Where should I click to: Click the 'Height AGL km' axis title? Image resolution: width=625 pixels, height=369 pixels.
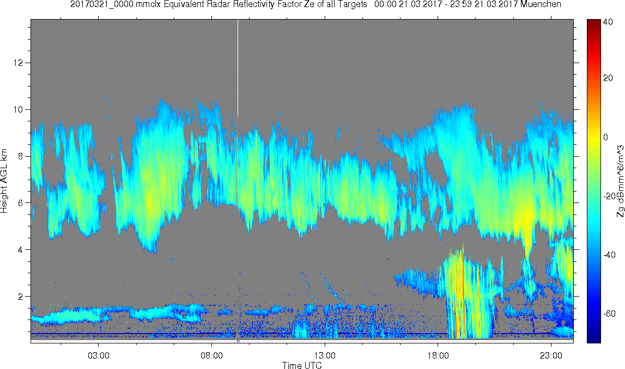[4, 181]
